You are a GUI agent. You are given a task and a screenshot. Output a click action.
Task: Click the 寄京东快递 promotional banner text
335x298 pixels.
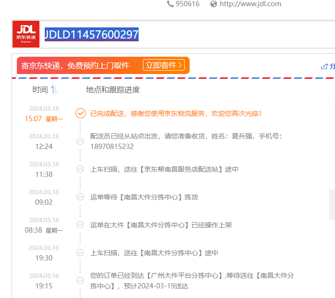(x=75, y=65)
